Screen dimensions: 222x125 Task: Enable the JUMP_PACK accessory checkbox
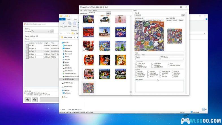click(x=136, y=63)
